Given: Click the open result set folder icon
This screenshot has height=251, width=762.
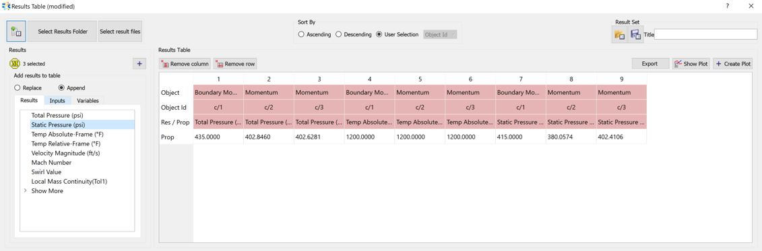Looking at the screenshot, I should 619,34.
